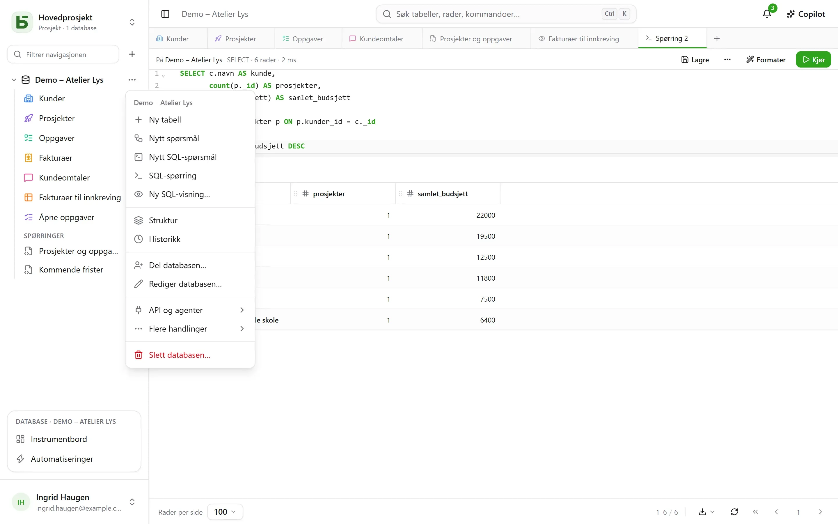Open Copilot assistant
Screen dimensions: 838x524
806,14
